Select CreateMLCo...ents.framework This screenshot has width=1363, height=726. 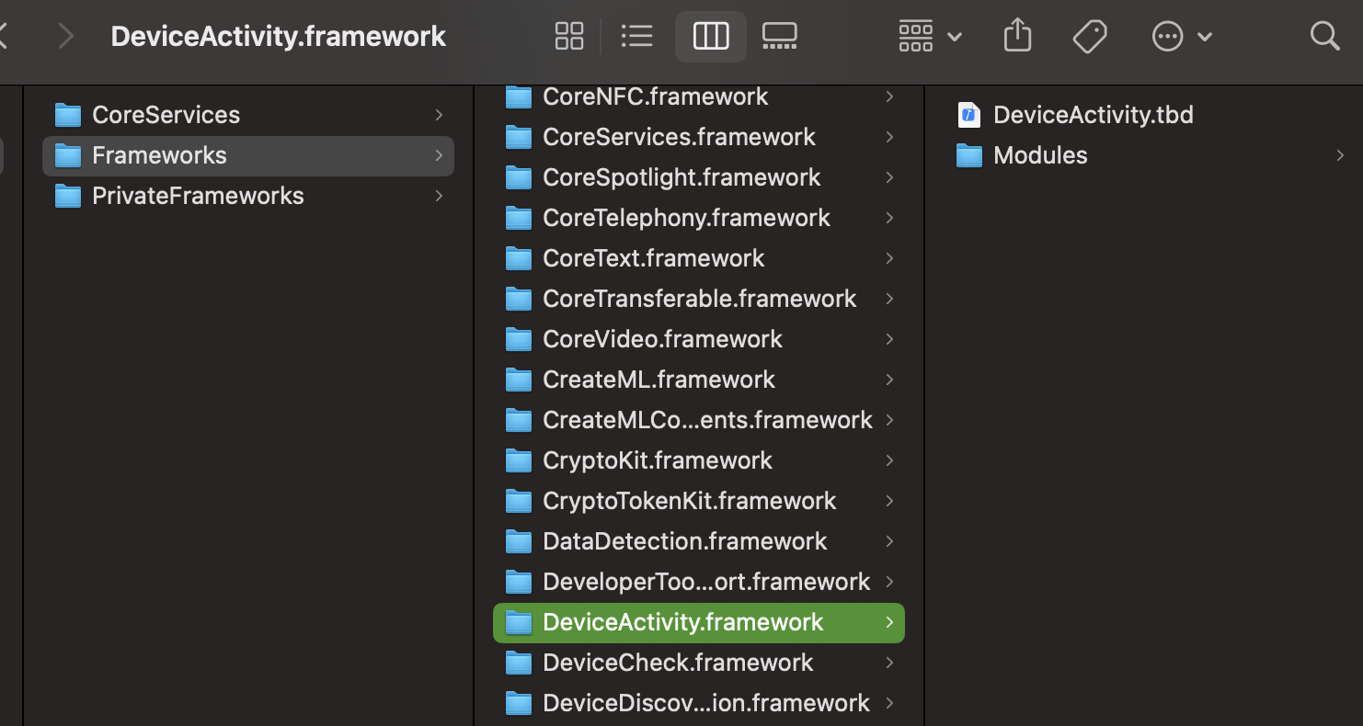coord(699,420)
